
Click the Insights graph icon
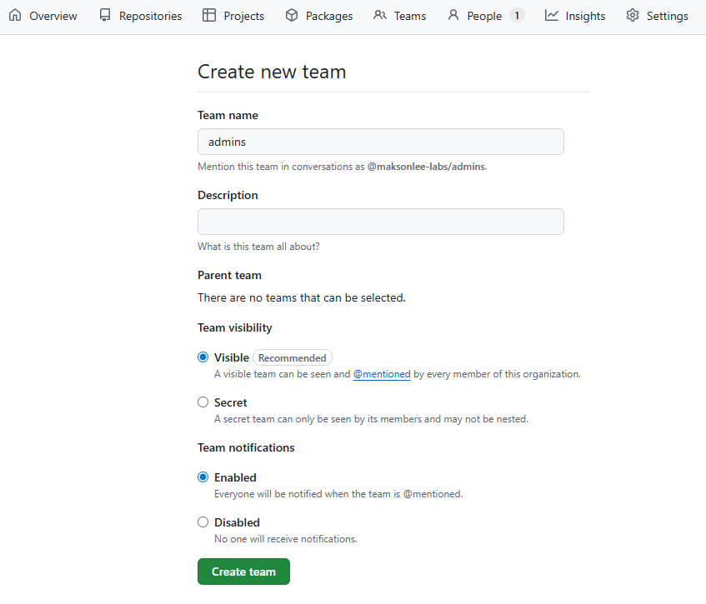(552, 16)
